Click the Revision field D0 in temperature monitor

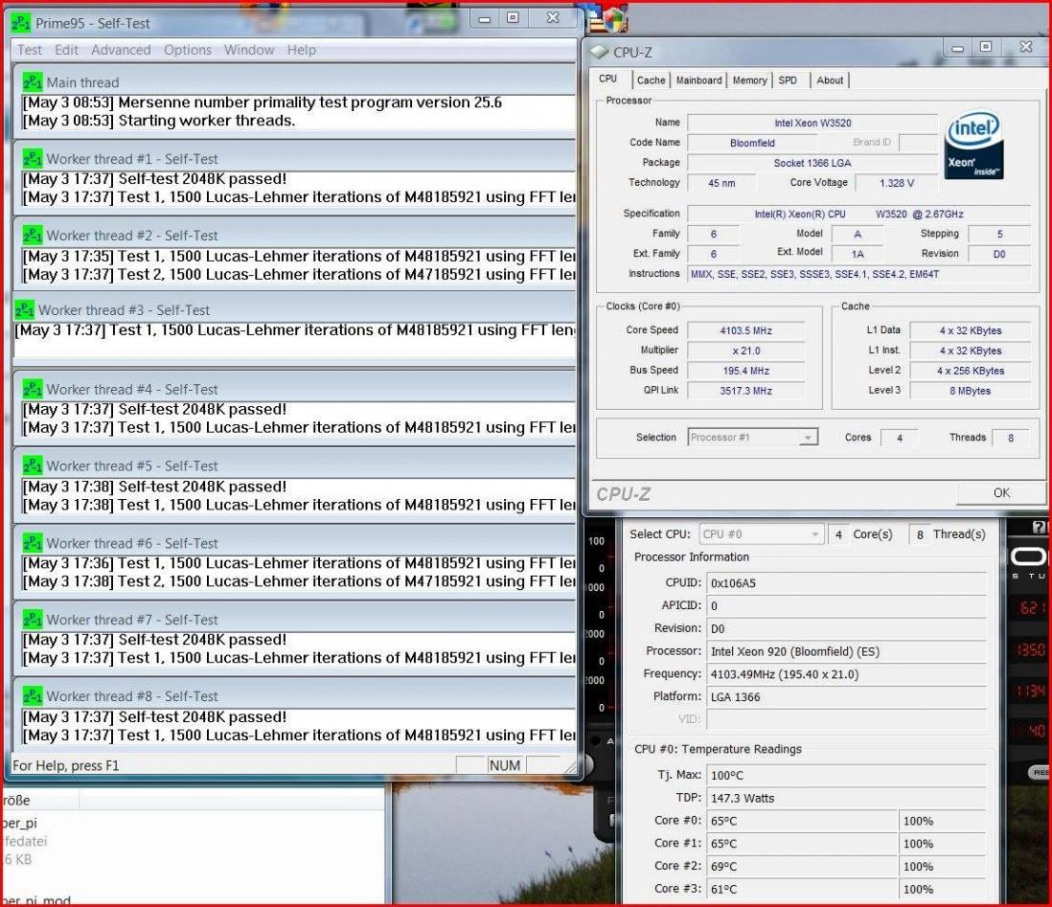(846, 628)
